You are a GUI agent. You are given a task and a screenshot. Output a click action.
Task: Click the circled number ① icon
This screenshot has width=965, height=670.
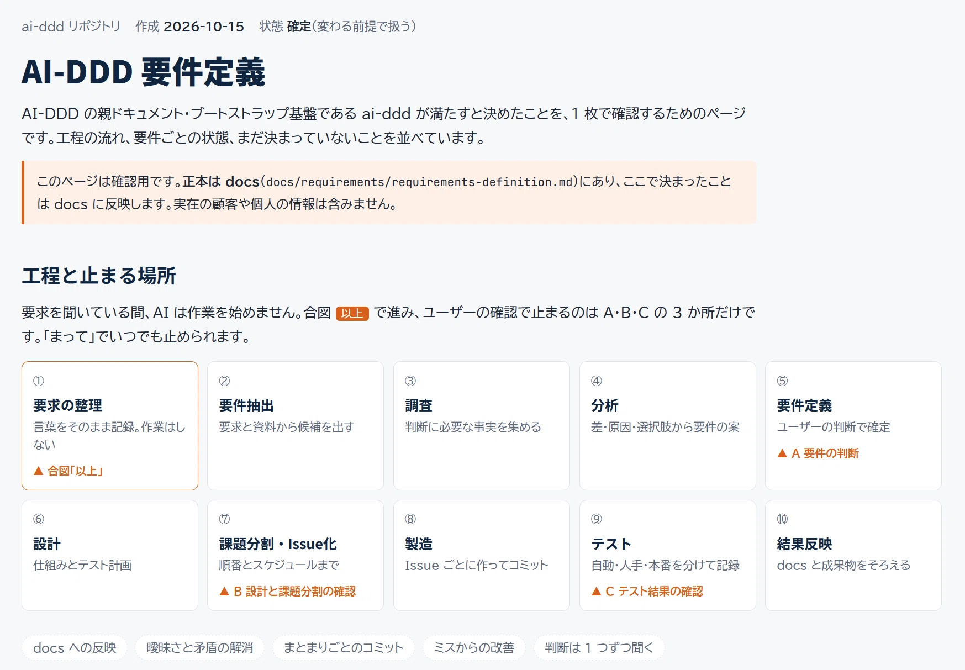(x=39, y=381)
